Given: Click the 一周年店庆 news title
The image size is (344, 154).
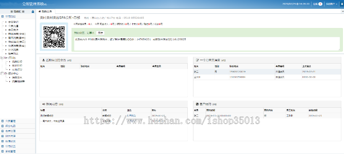Looking at the screenshot, I should pos(52,121).
